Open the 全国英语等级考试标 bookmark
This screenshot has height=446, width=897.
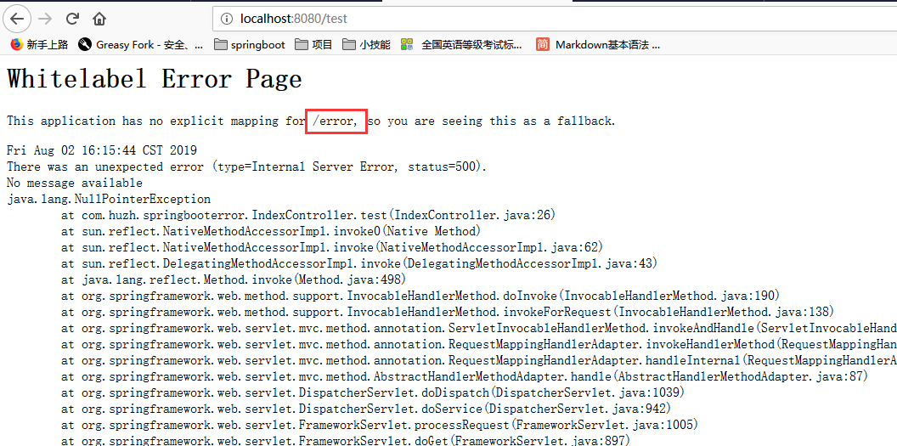tap(461, 44)
